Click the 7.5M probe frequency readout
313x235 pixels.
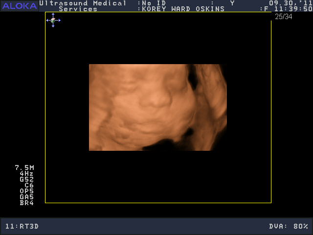pos(24,168)
